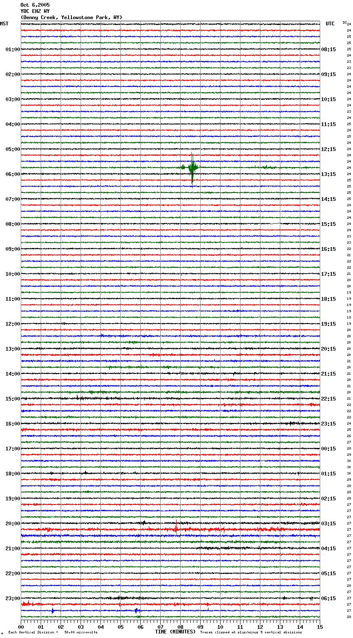Select the '05:00' MST hour label

point(13,149)
